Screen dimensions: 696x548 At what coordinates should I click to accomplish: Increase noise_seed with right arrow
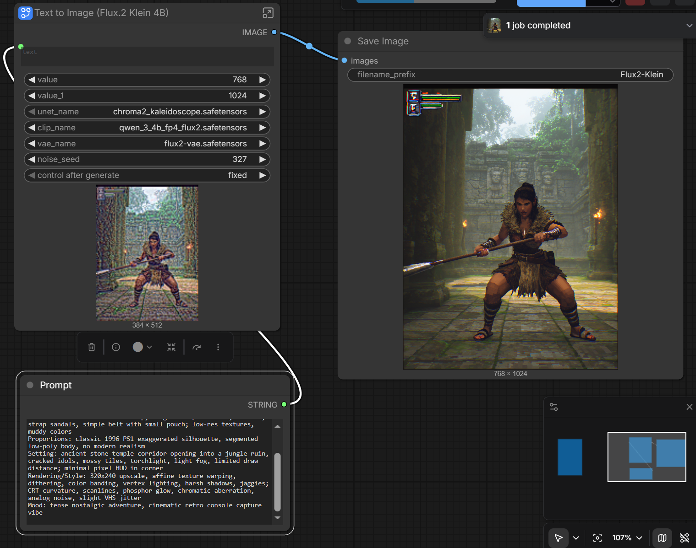pos(263,160)
